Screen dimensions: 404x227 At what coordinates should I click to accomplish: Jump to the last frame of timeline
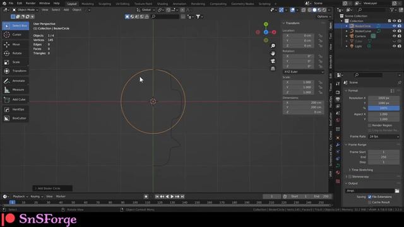[x=182, y=197]
